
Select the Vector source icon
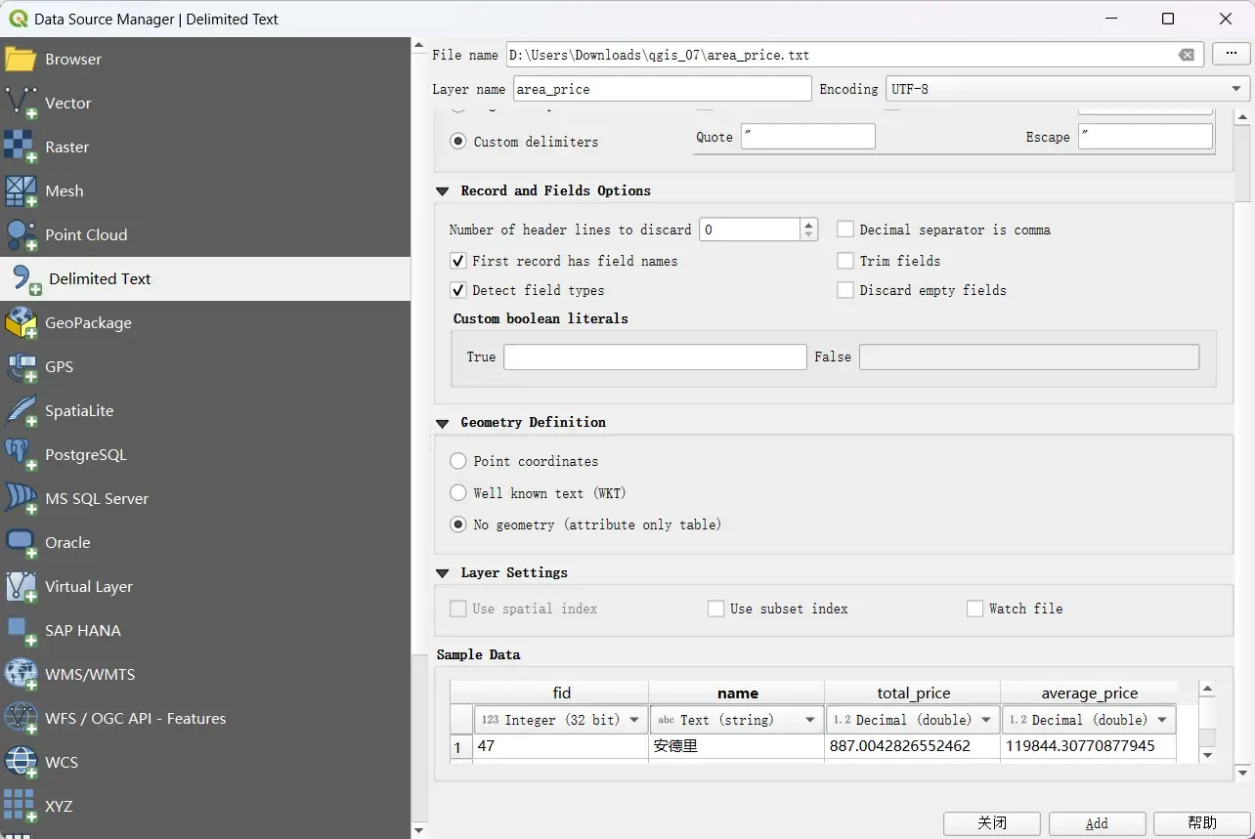click(21, 103)
